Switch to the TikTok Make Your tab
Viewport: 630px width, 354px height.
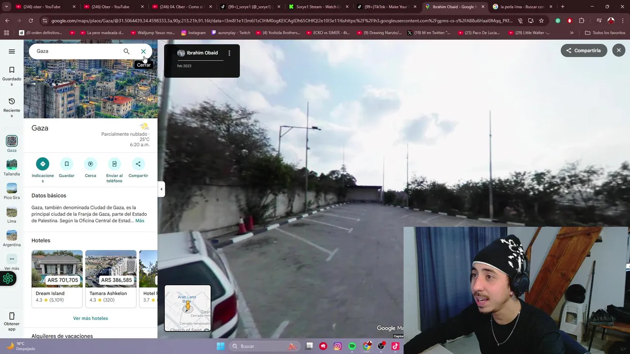(x=387, y=7)
